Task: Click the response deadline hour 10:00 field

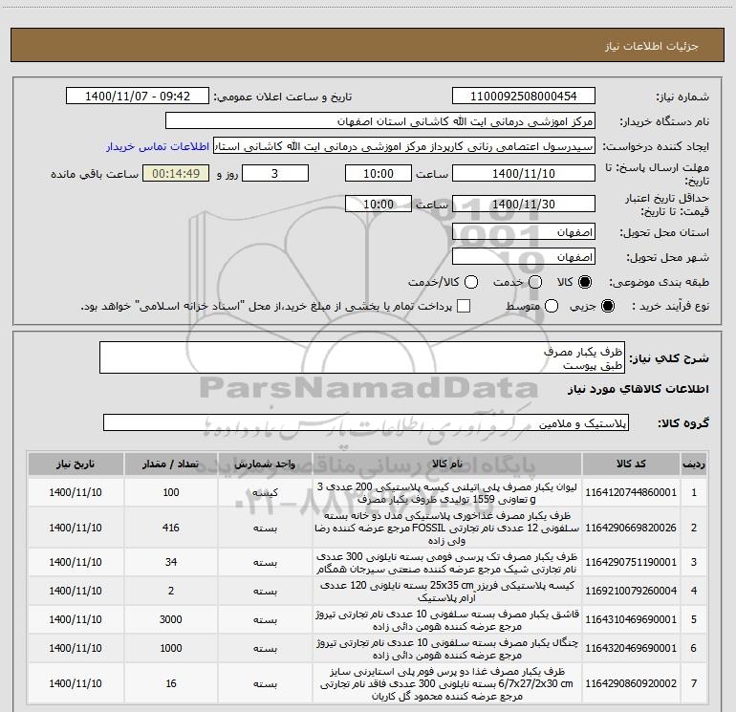Action: pos(379,173)
